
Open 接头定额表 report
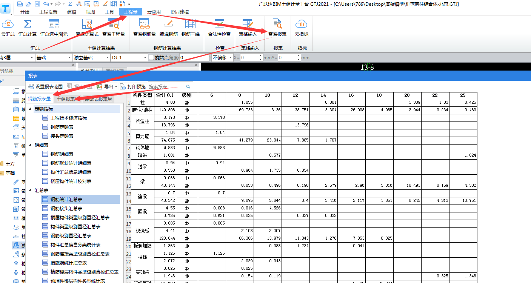(62, 136)
